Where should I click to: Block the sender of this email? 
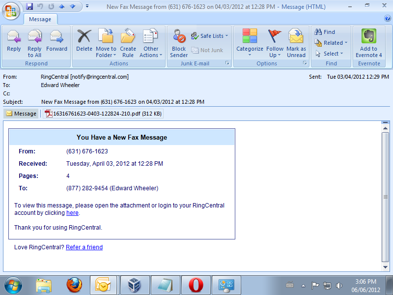tap(179, 43)
